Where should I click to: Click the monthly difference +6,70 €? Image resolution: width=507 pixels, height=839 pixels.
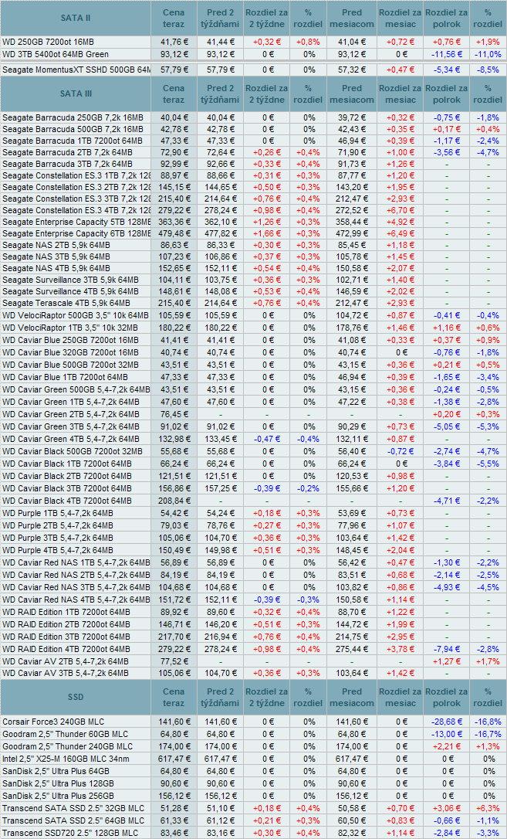click(x=401, y=210)
